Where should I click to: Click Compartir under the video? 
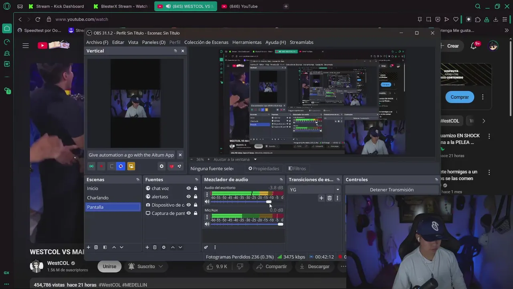(272, 267)
